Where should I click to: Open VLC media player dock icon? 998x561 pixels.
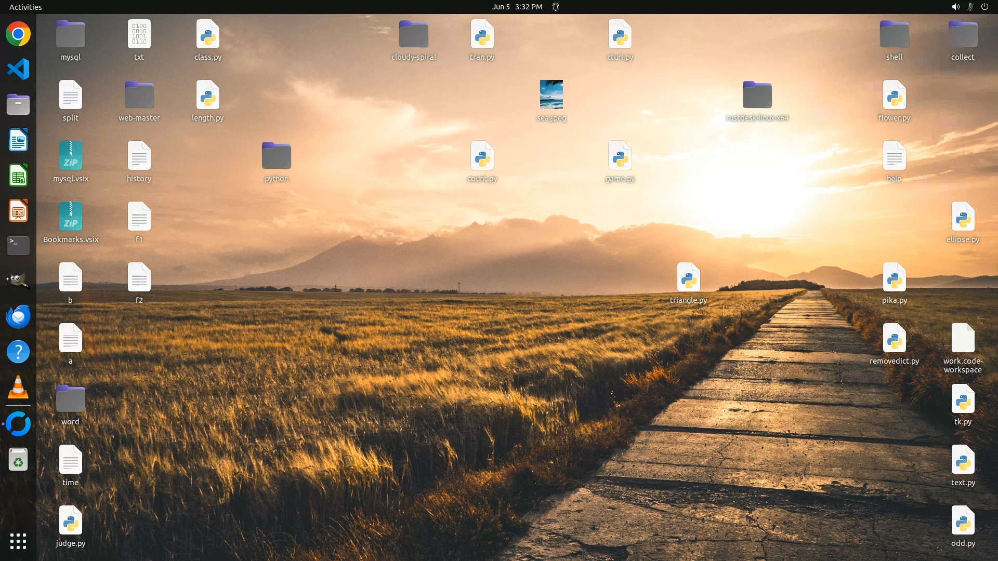coord(18,388)
